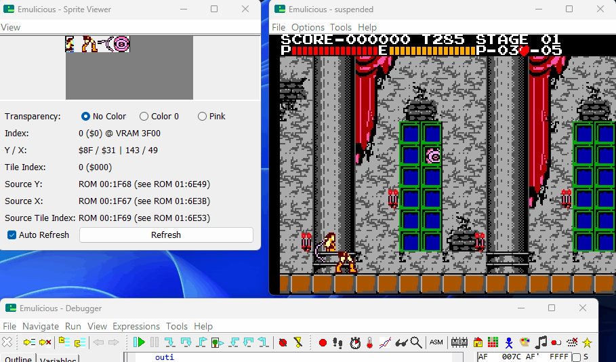Open the Debugger Tools menu
The image size is (616, 362).
pos(177,326)
